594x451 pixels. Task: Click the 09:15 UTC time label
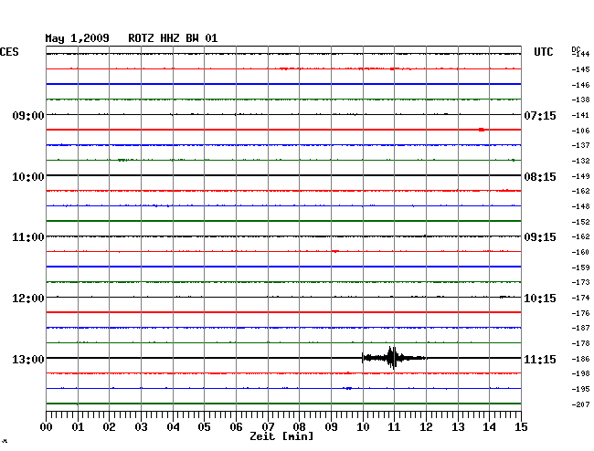[x=540, y=237]
